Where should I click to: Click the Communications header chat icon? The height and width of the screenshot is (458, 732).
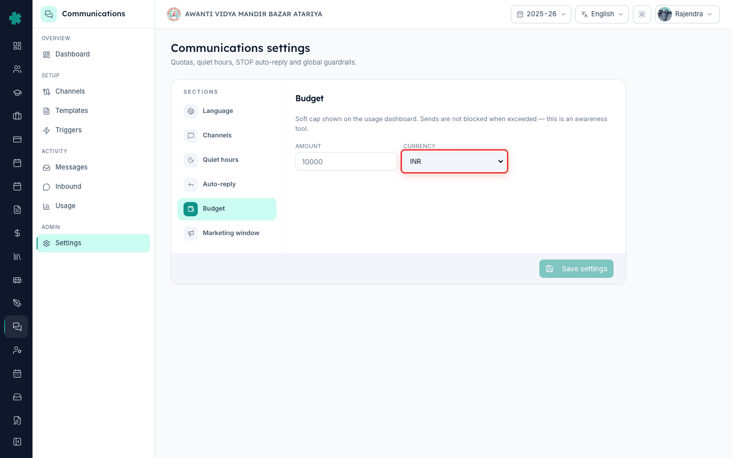click(x=49, y=14)
